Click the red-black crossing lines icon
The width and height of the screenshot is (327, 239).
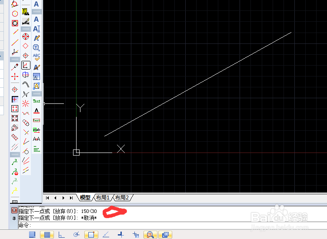pyautogui.click(x=26, y=132)
